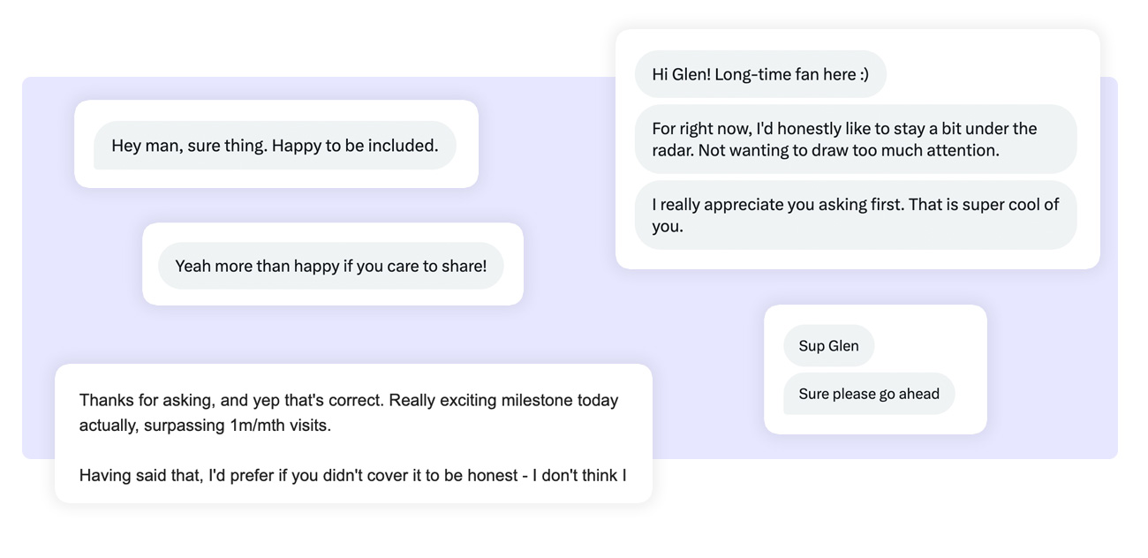1148x558 pixels.
Task: Click the 'Having said that, I'd prefer' sentence
Action: click(x=353, y=475)
